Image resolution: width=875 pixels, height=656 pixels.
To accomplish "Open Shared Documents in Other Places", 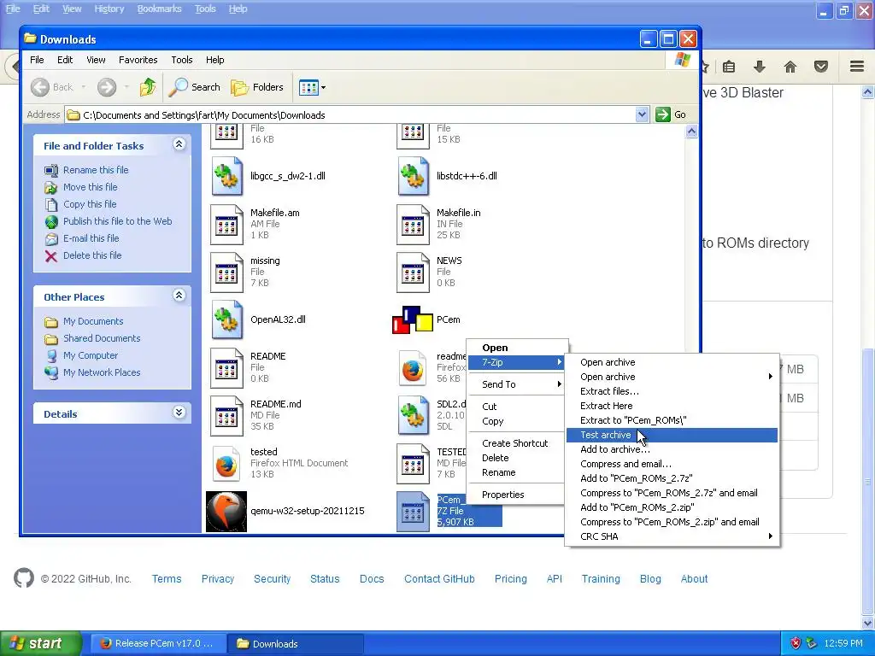I will [102, 338].
